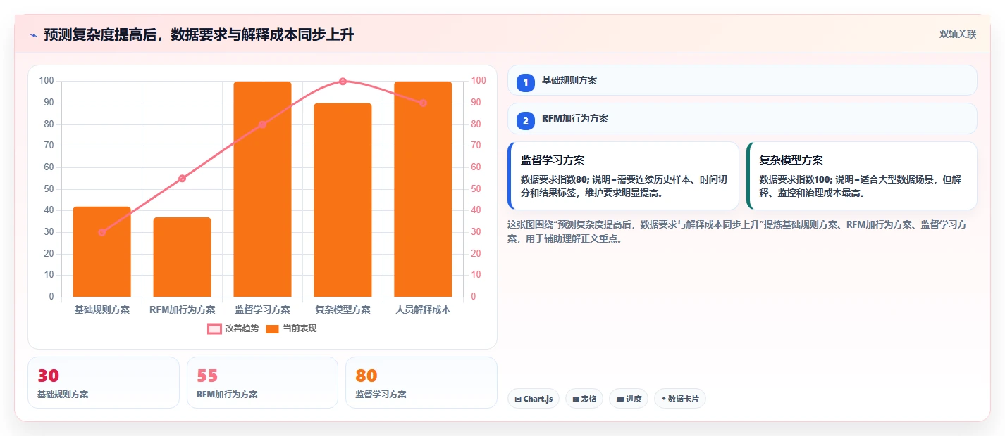1005x436 pixels.
Task: Click the 双轴关联 label in header
Action: [x=957, y=34]
